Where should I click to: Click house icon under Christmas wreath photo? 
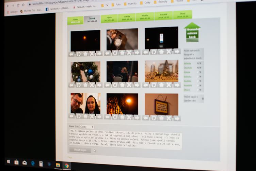tap(85, 85)
